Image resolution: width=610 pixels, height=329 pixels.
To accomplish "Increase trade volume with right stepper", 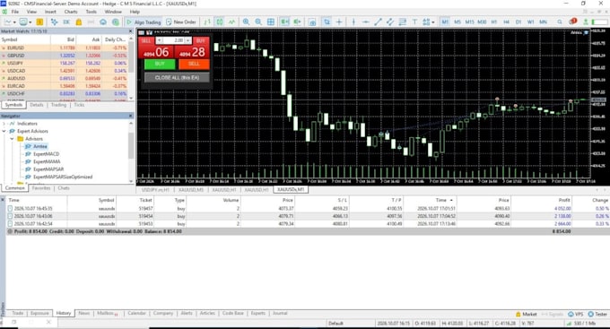I will (187, 40).
